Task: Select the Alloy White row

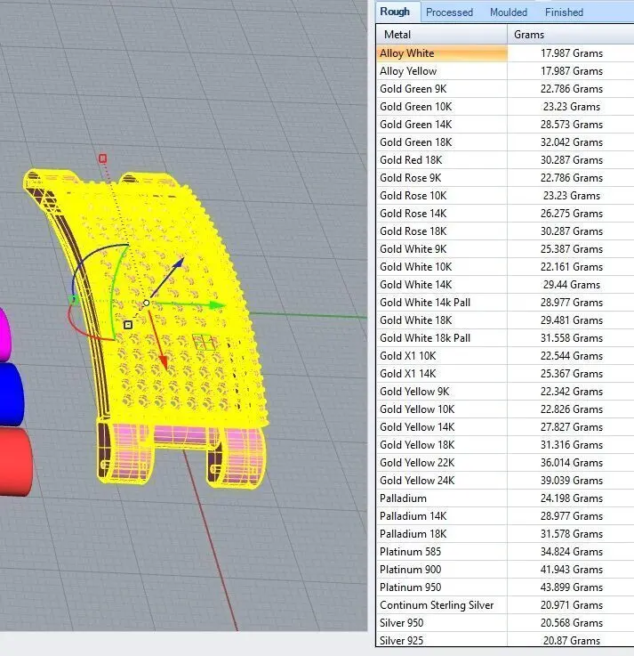Action: coord(505,53)
